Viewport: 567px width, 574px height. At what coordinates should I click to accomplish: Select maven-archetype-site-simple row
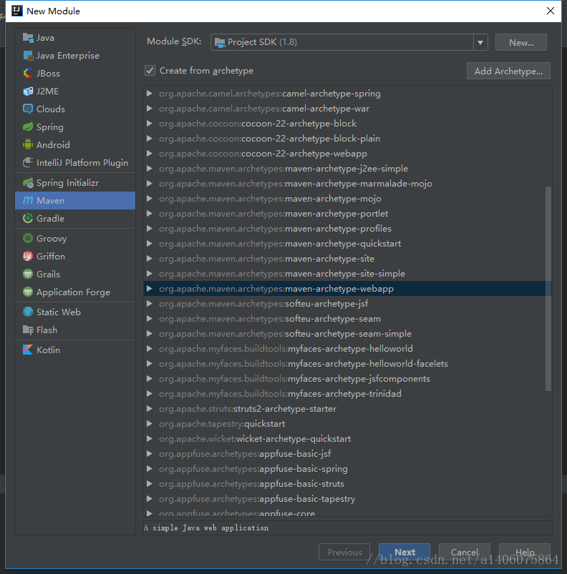tap(347, 274)
